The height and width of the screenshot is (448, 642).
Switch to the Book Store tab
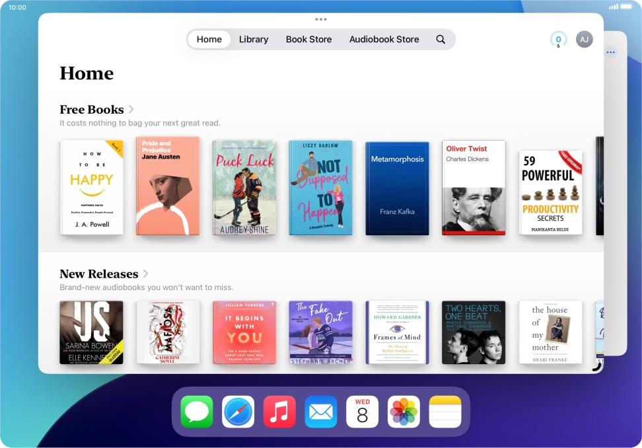click(x=308, y=39)
